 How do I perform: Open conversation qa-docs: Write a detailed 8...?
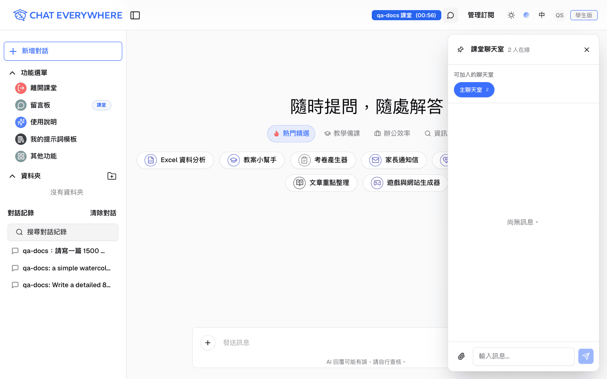pos(63,285)
